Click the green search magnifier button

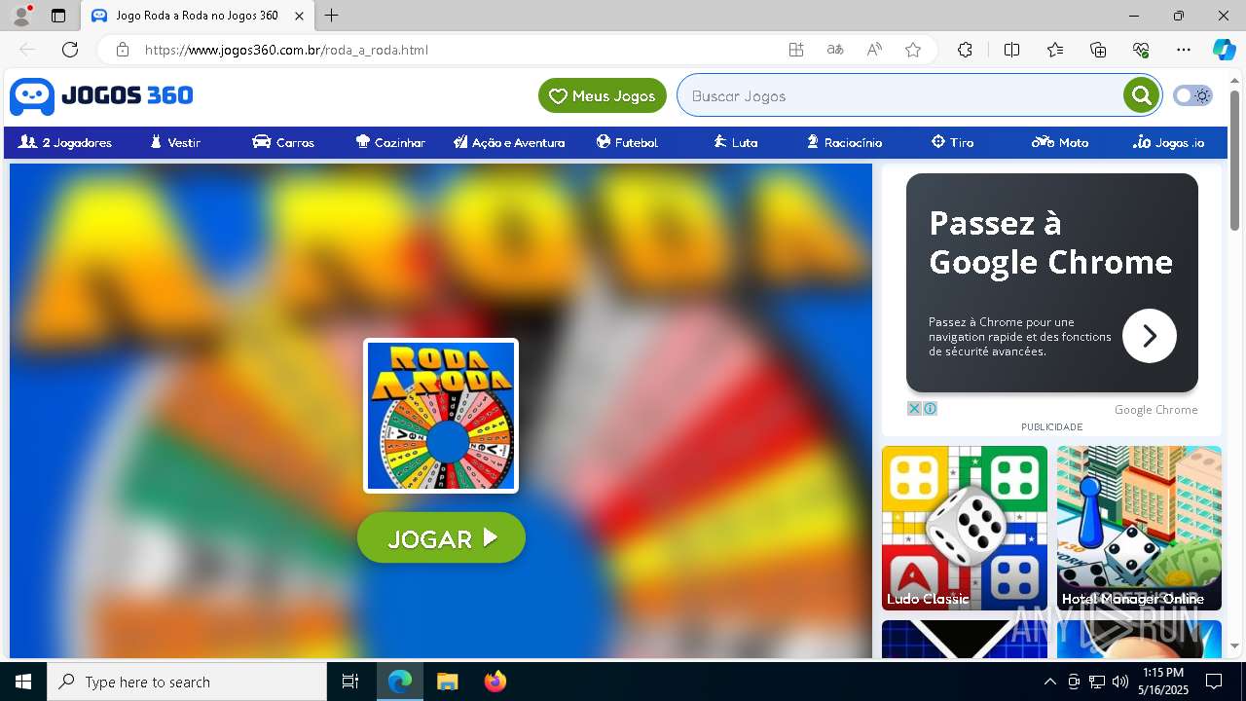1141,95
